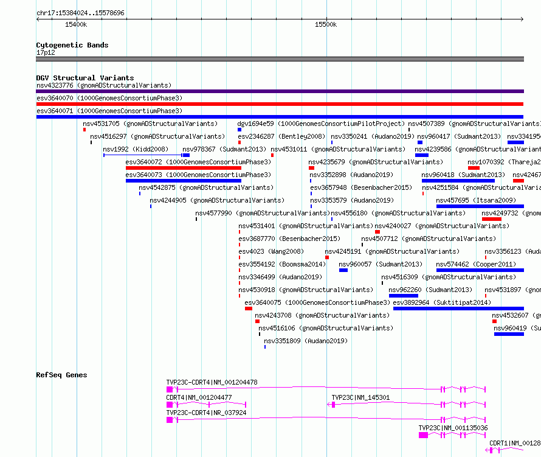541x457 pixels.
Task: Click the nsv4243708 red marker
Action: click(257, 321)
